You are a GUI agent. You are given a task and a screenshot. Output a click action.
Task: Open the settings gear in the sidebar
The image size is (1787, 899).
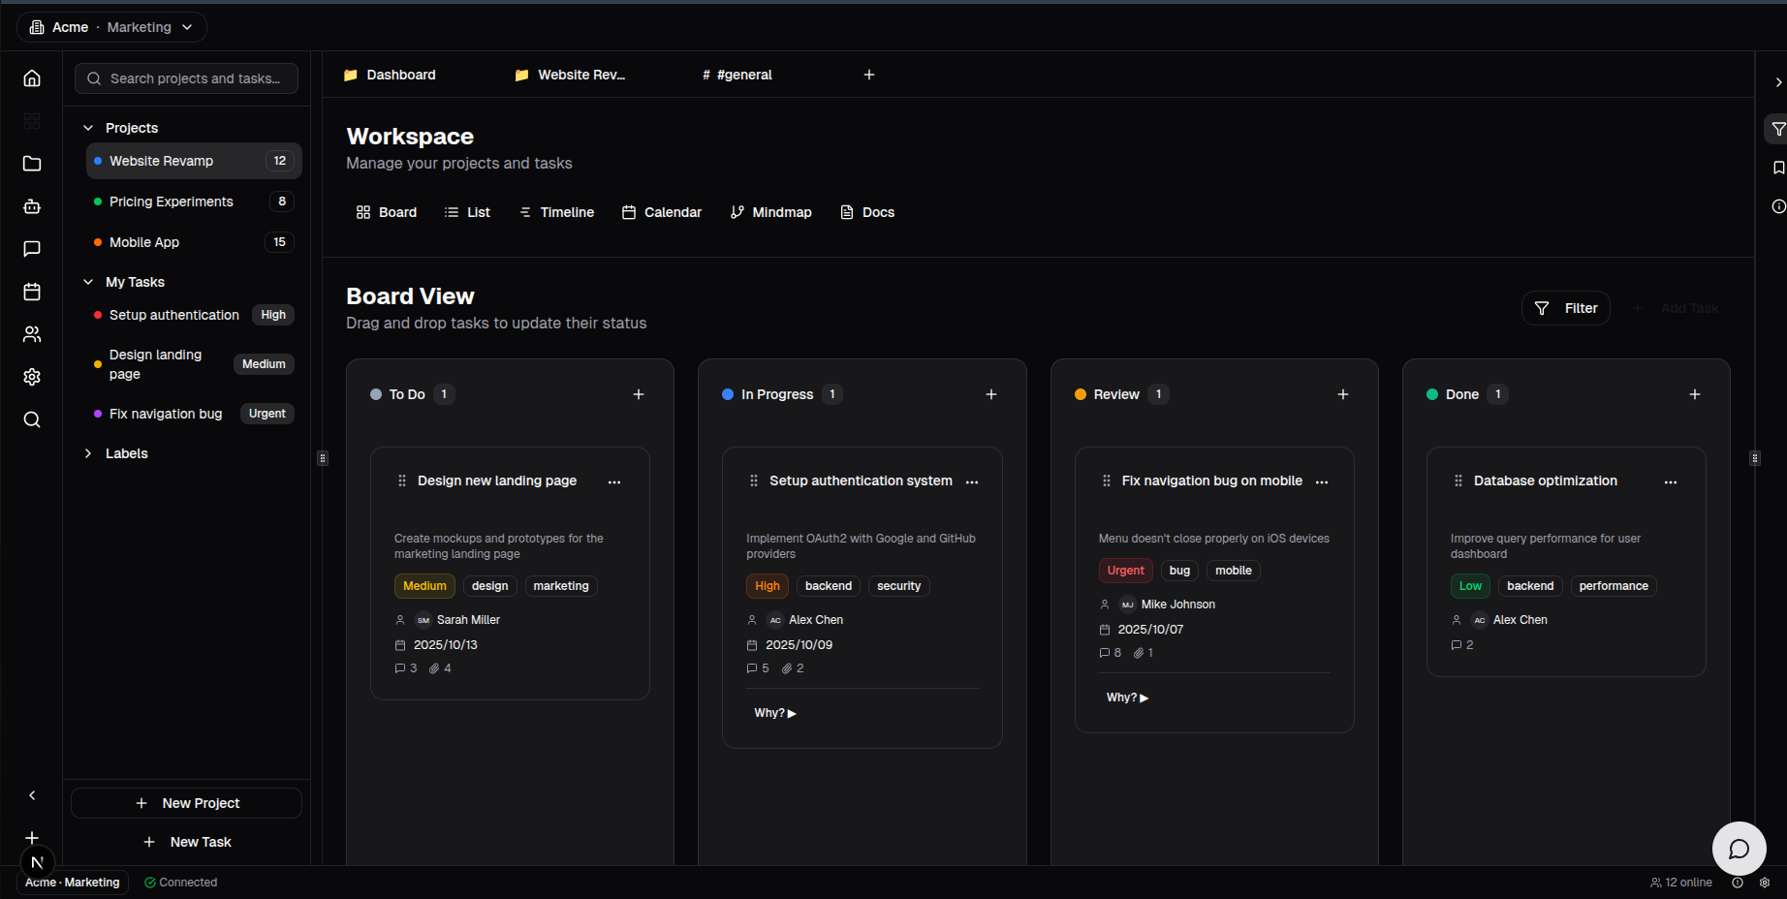tap(32, 377)
